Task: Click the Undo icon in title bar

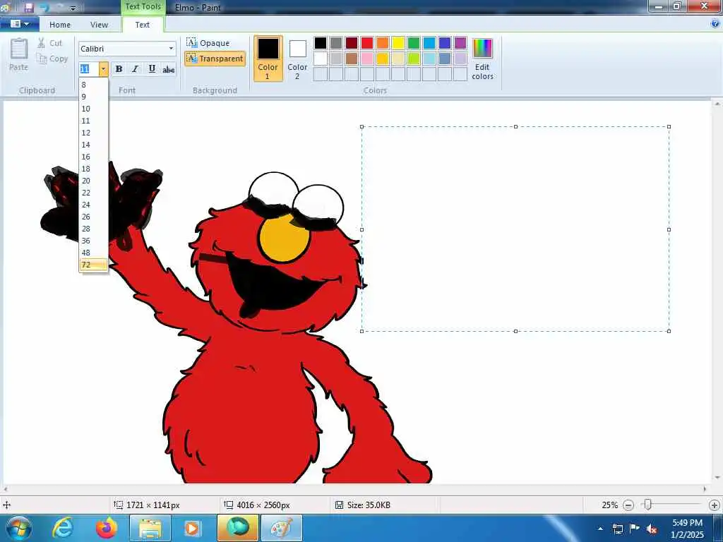Action: [x=44, y=7]
